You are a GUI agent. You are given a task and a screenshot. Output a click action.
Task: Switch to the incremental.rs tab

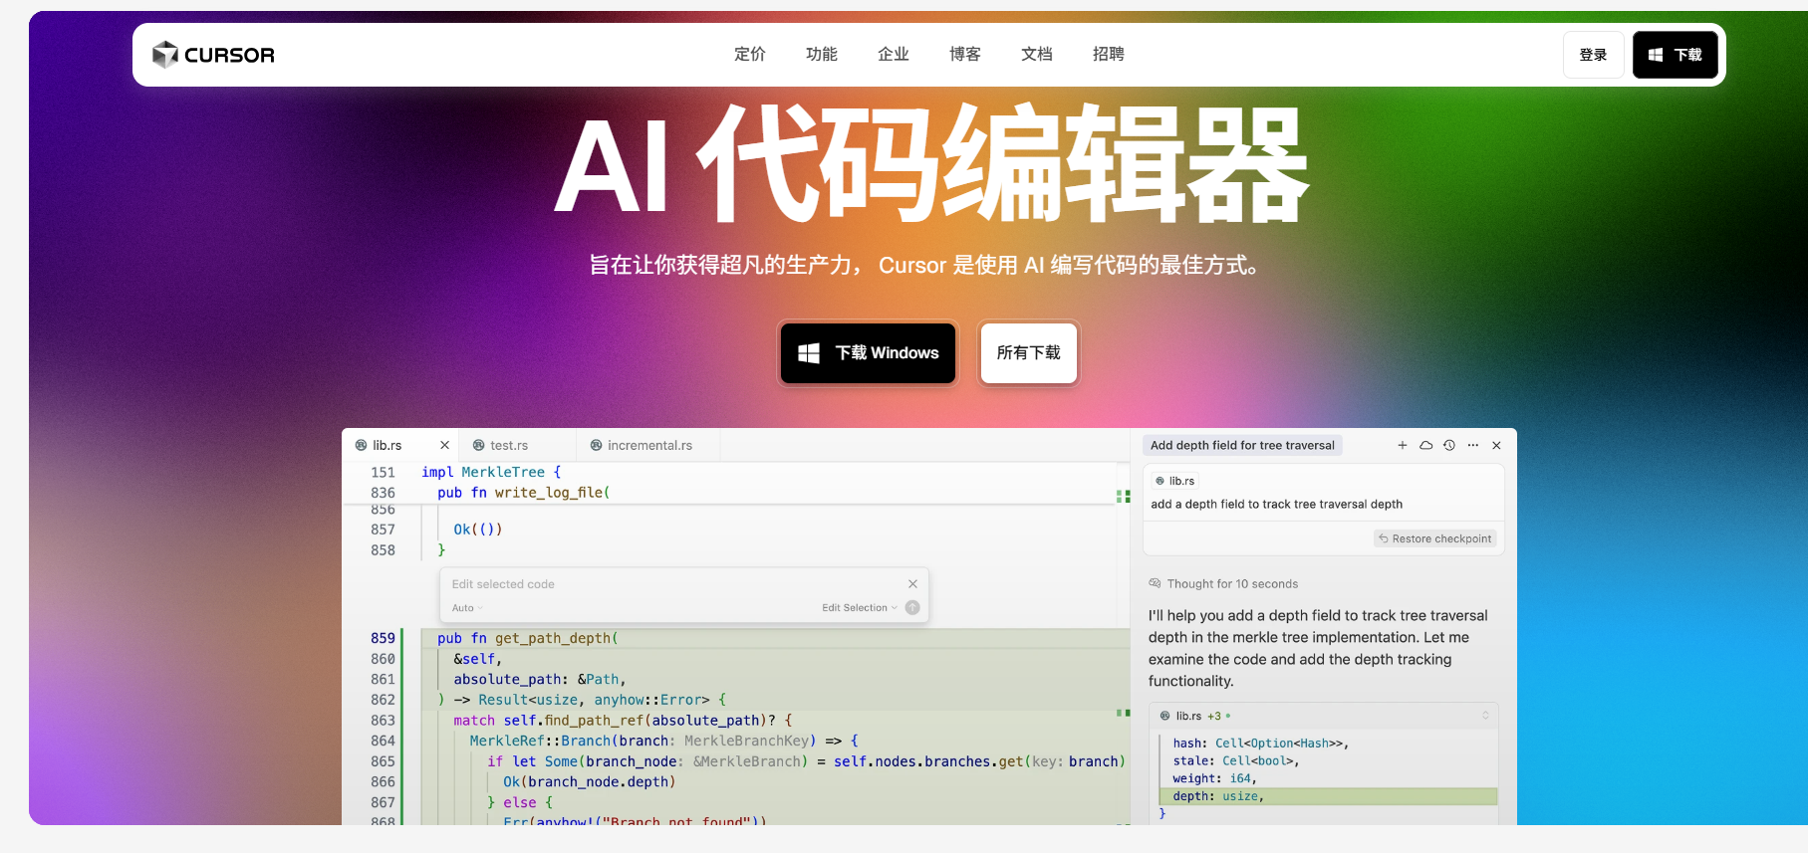(649, 445)
